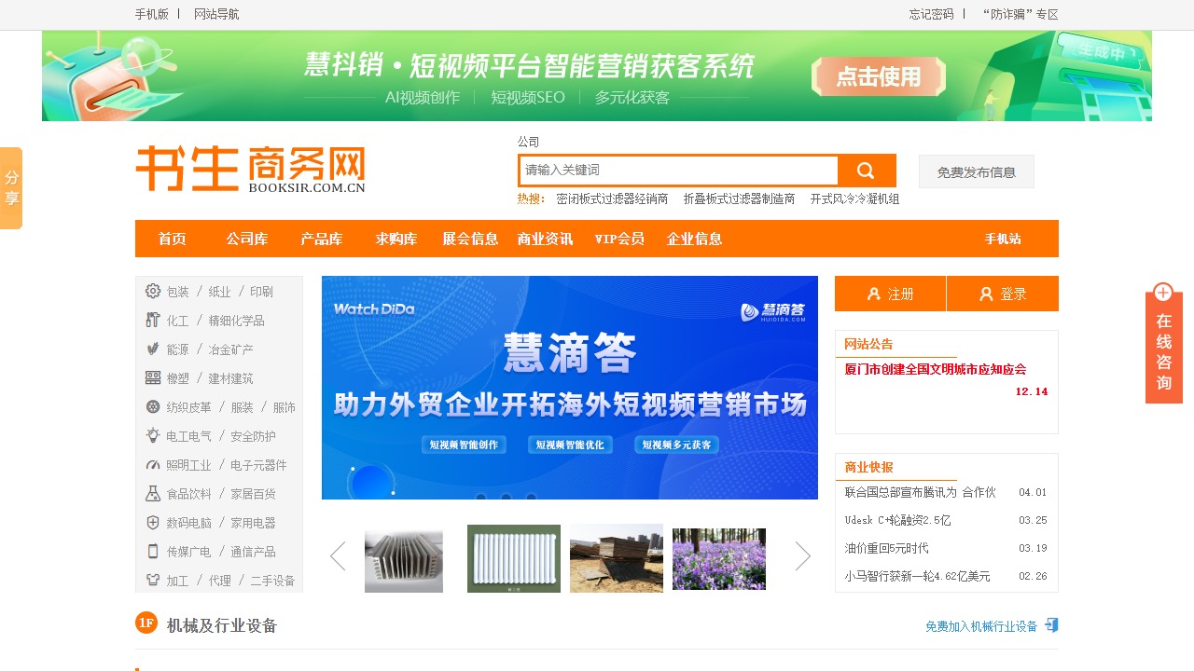Click the join icon beside 免费加入机械行业设备
Image resolution: width=1194 pixels, height=671 pixels.
pyautogui.click(x=1051, y=625)
